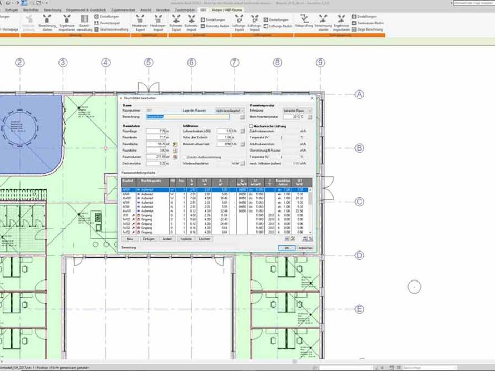This screenshot has width=495, height=371.
Task: Click the calculator icon beside Raumfläche
Action: [x=175, y=144]
